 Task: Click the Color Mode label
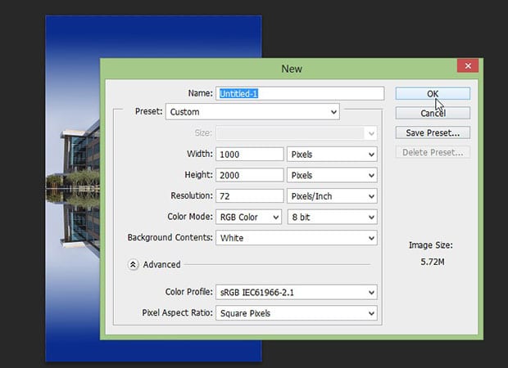pyautogui.click(x=190, y=217)
